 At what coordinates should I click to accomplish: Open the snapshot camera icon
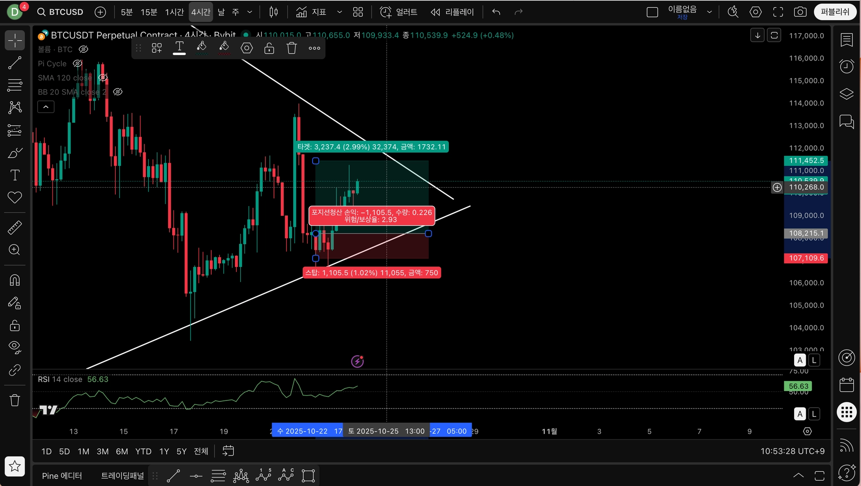(800, 12)
